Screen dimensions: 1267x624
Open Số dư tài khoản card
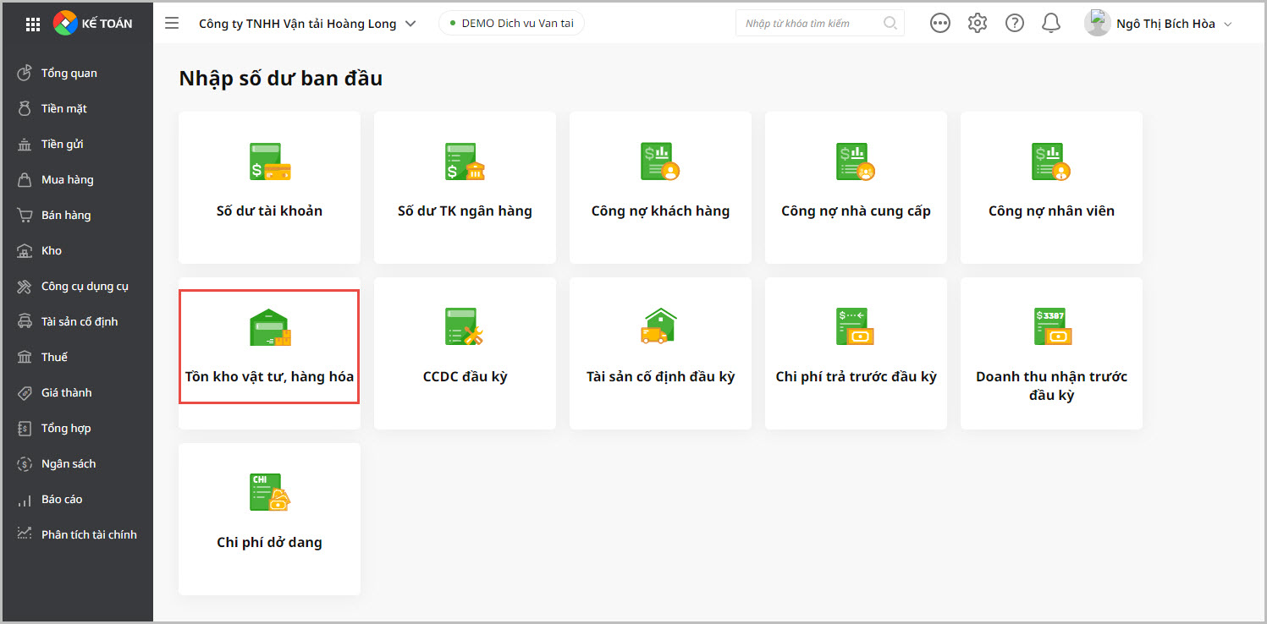pyautogui.click(x=269, y=188)
